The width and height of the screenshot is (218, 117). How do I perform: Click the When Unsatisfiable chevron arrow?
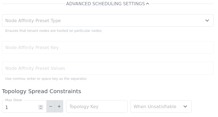click(185, 106)
